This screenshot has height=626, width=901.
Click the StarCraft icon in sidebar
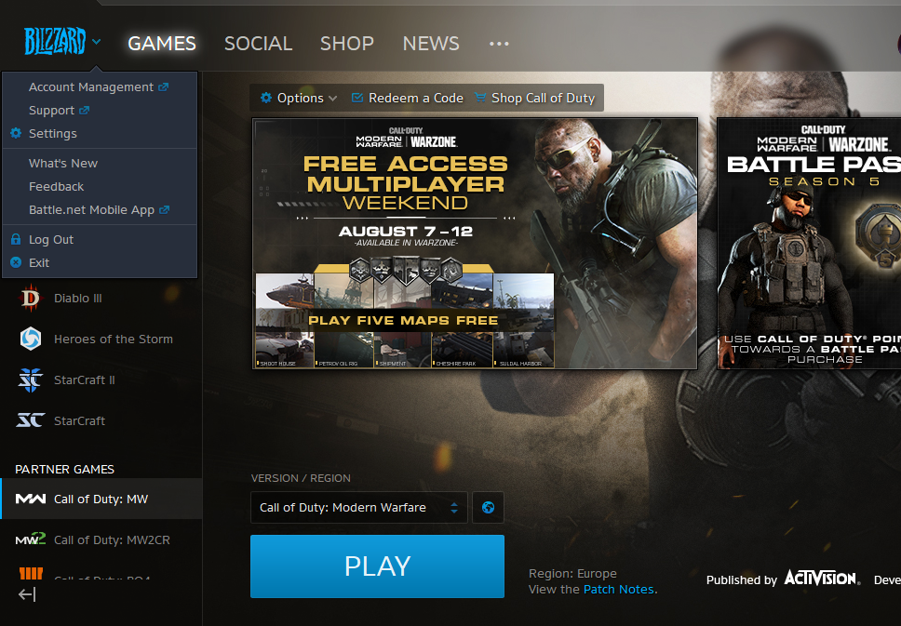(x=31, y=420)
